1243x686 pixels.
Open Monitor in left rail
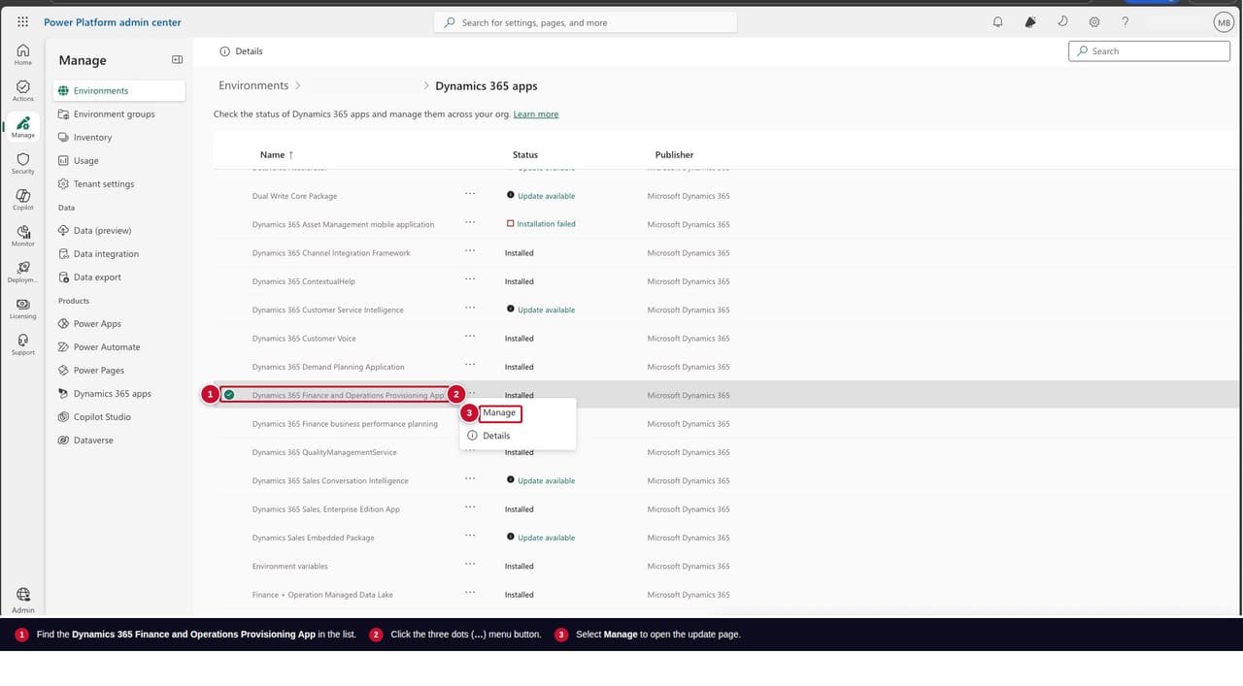click(x=22, y=236)
